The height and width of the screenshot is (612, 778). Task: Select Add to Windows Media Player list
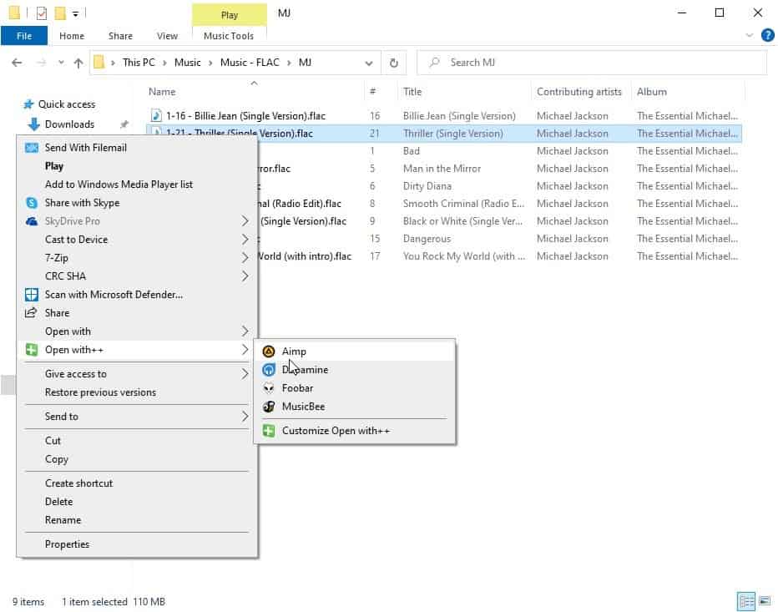coord(137,185)
